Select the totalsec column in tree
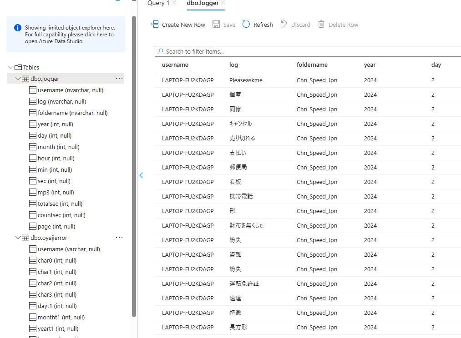The height and width of the screenshot is (338, 461). tap(60, 204)
